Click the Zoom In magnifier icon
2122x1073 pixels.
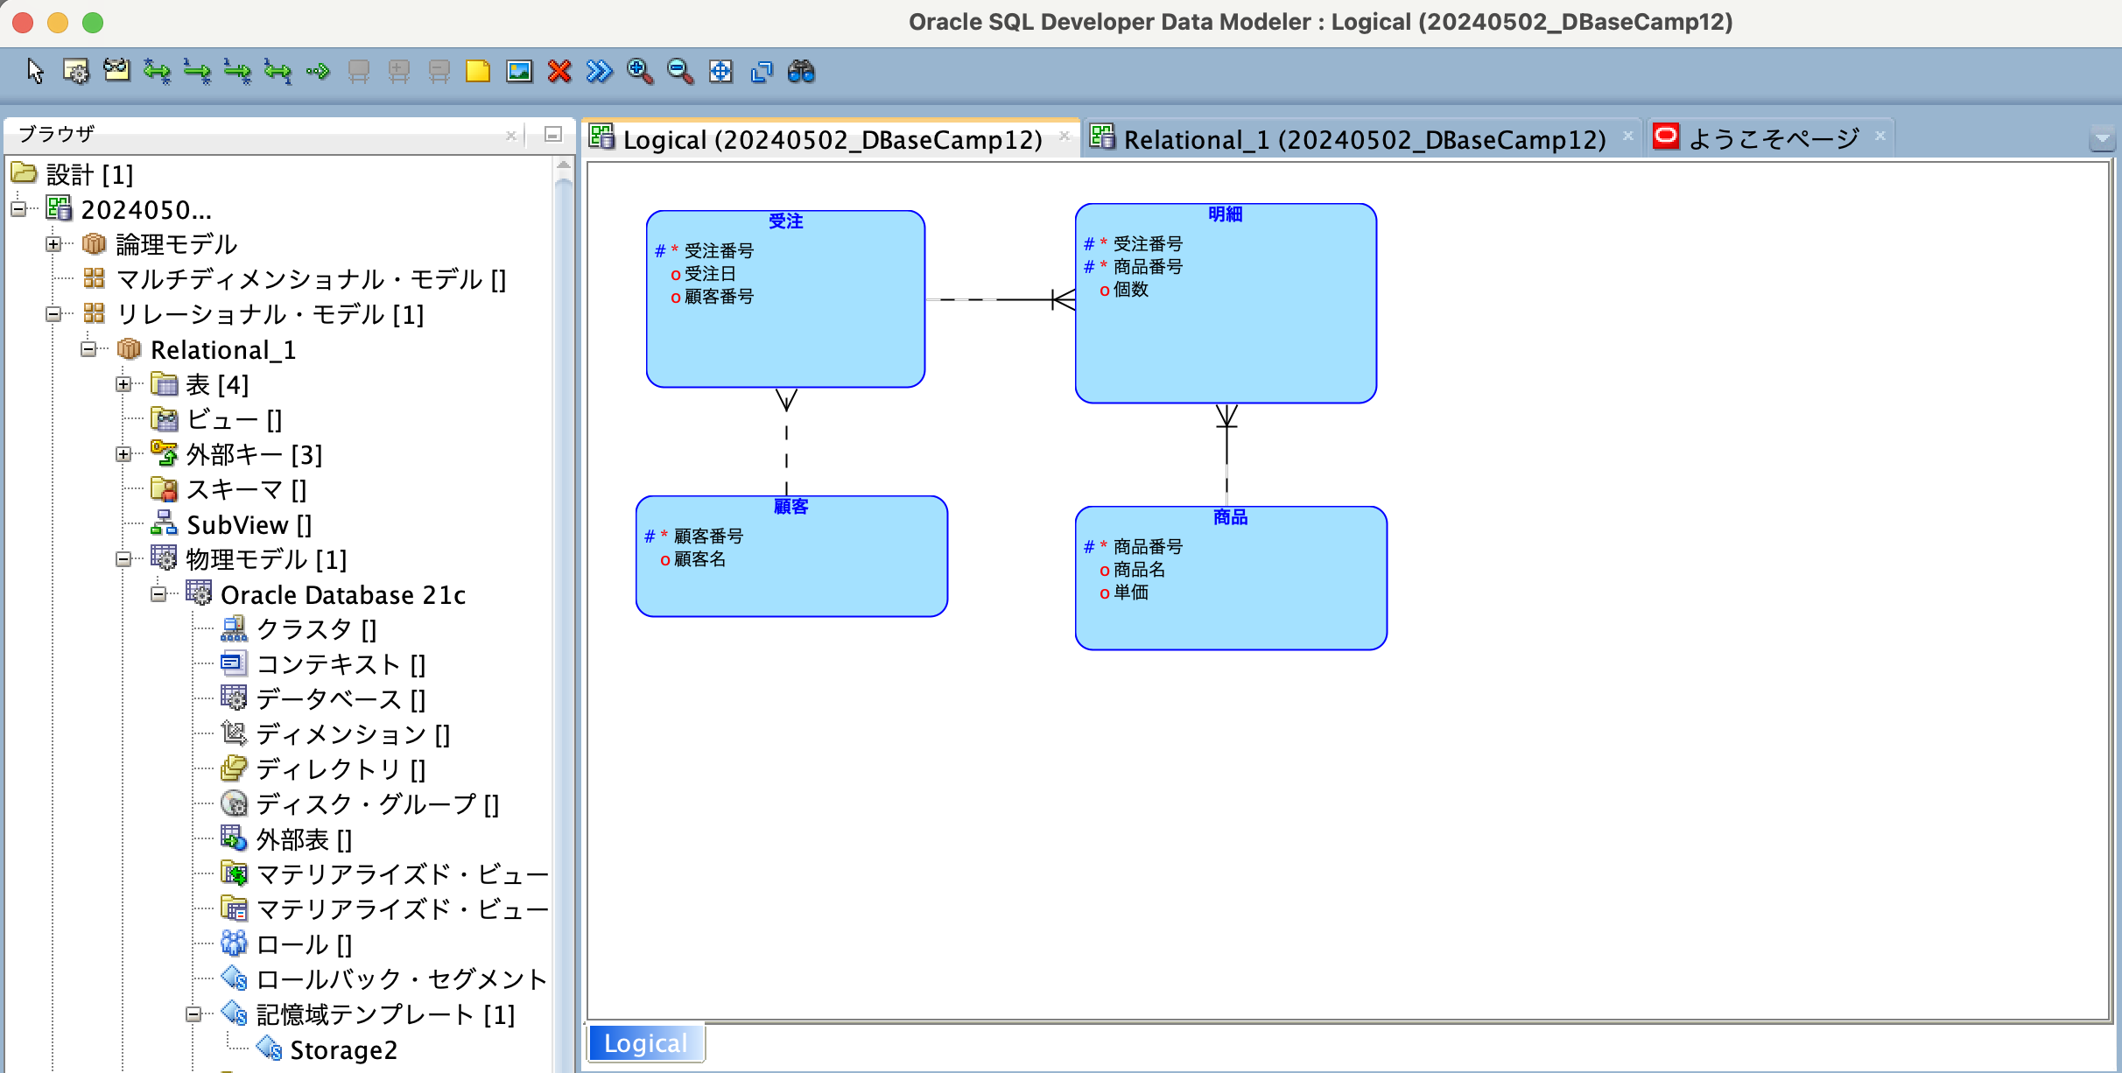(640, 71)
